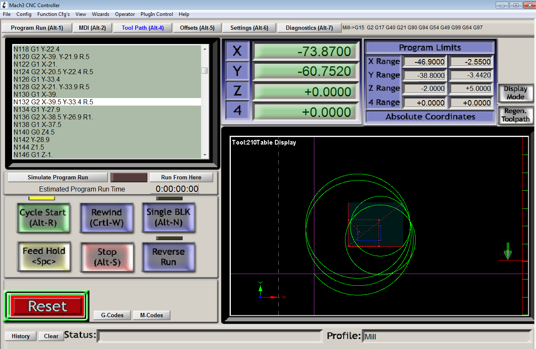Select G-code line N146 G1 Z-1.
The image size is (536, 349).
(107, 155)
